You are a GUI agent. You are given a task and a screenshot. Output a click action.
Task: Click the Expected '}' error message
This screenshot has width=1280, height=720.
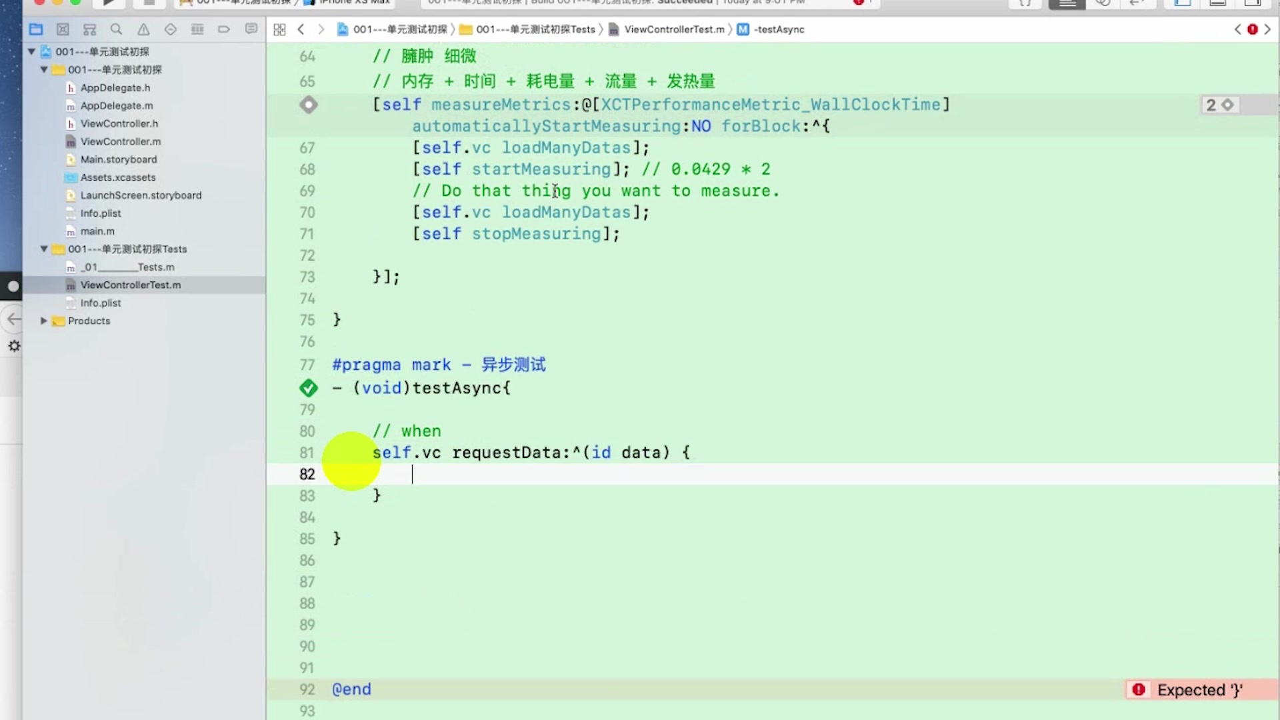[1200, 690]
